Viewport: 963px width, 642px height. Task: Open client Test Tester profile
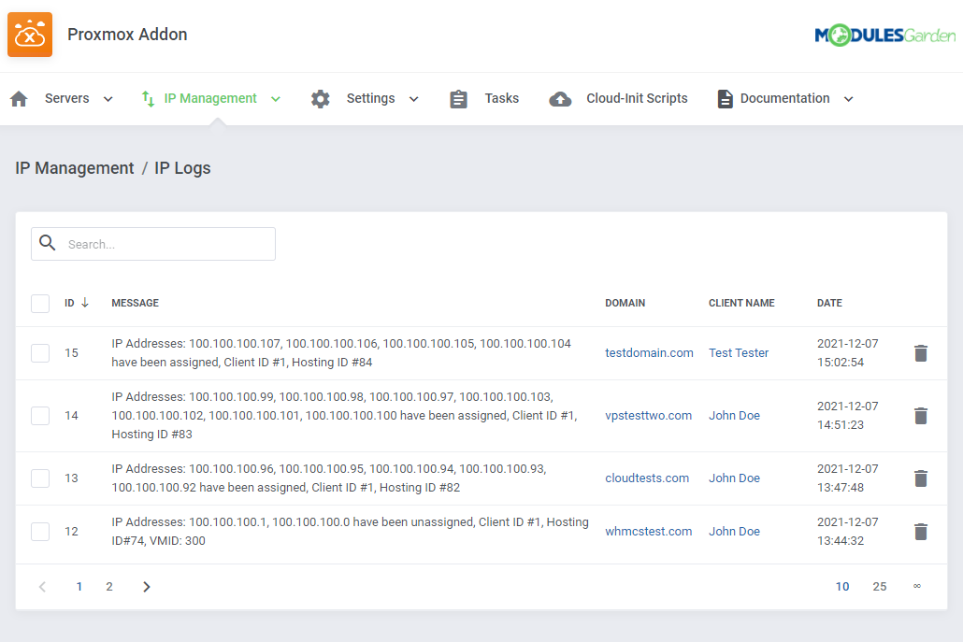click(739, 353)
